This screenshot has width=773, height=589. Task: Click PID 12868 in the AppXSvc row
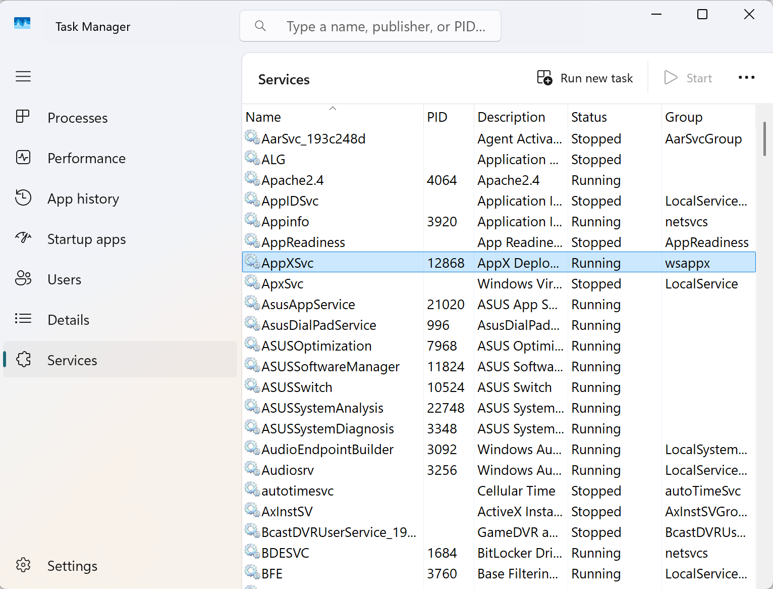point(446,263)
